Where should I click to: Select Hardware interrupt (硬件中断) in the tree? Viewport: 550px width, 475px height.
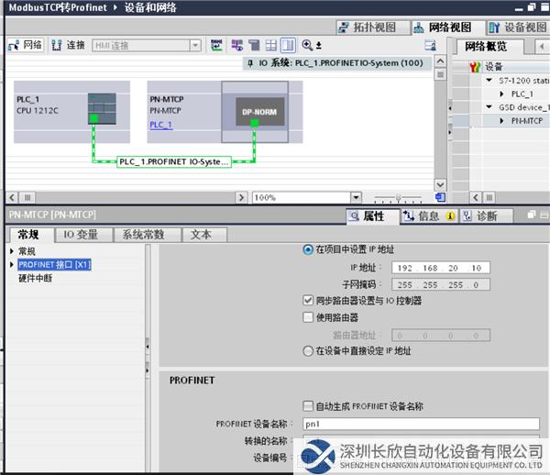pos(35,278)
